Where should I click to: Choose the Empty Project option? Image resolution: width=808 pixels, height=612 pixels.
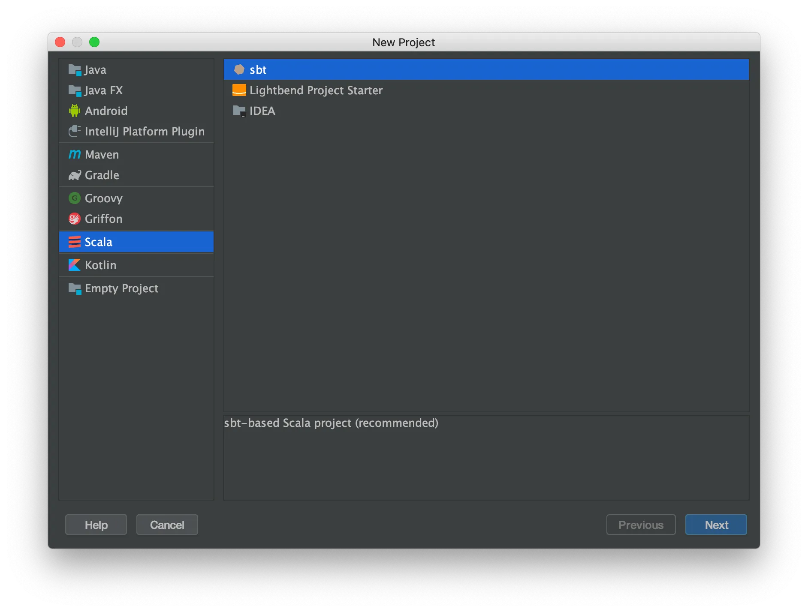coord(121,288)
